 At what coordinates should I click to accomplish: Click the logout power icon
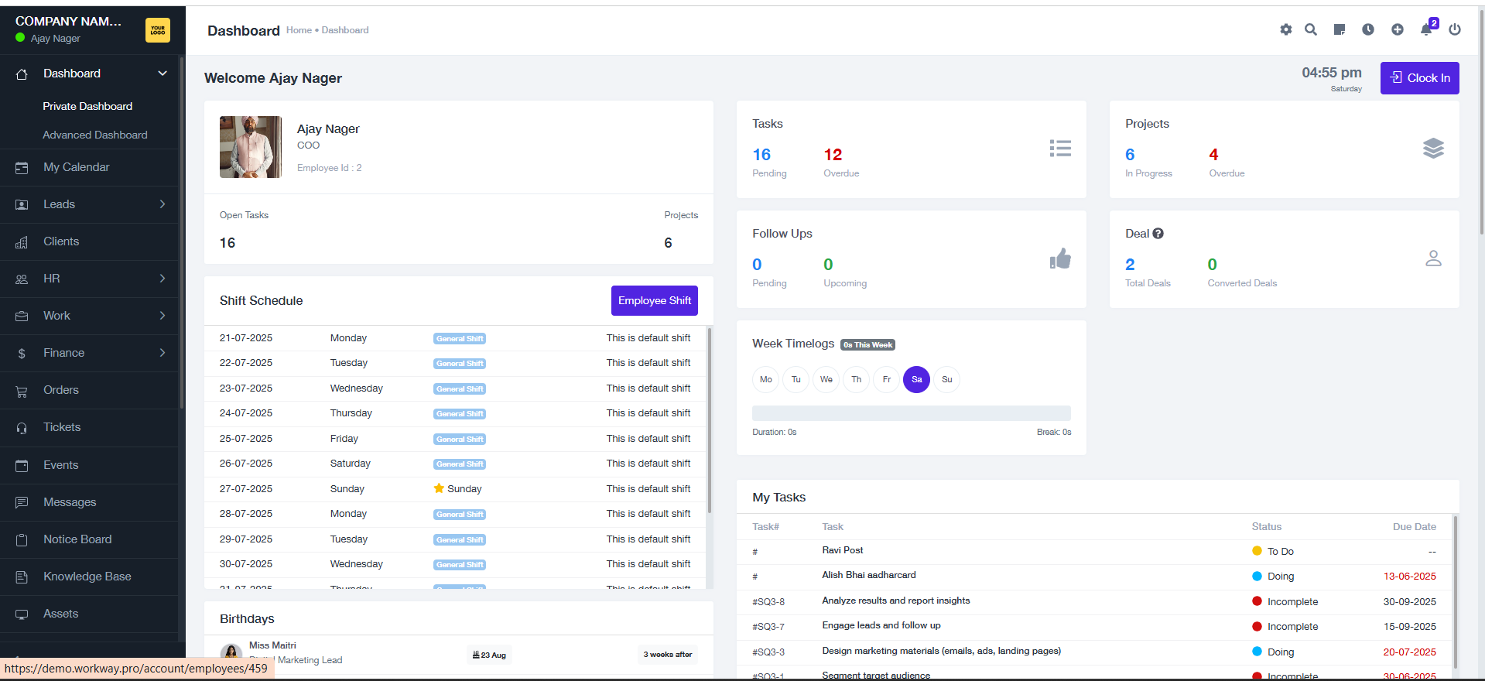[x=1455, y=29]
